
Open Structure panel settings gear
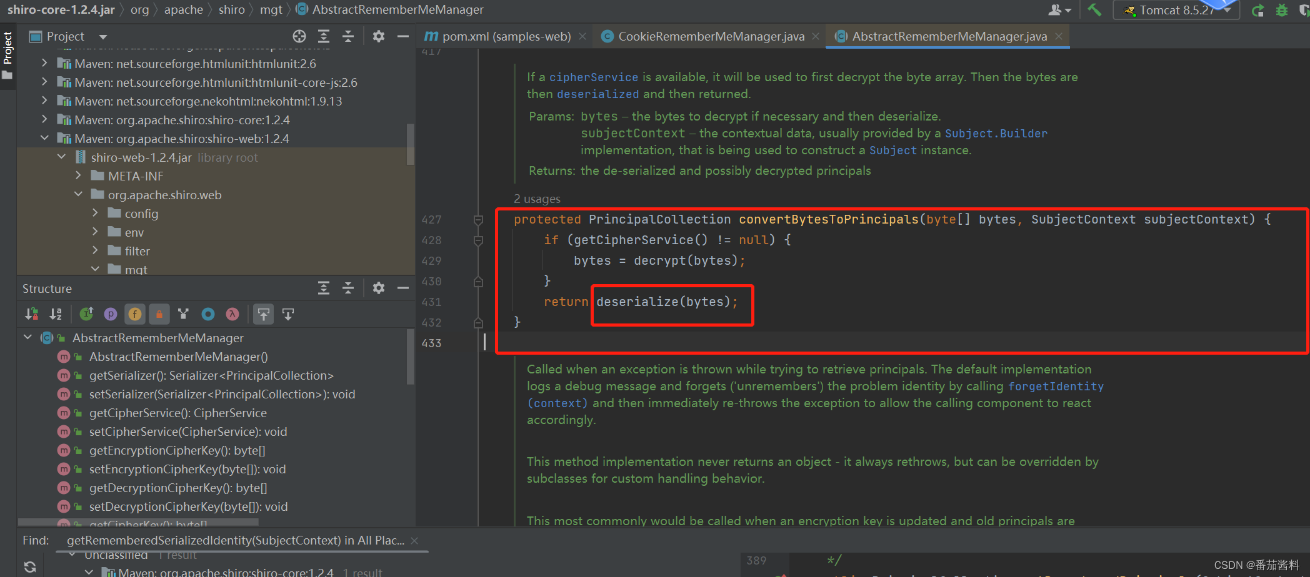(x=379, y=288)
